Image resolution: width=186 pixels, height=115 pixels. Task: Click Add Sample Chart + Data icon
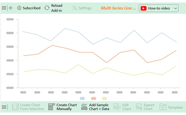[x=84, y=107]
